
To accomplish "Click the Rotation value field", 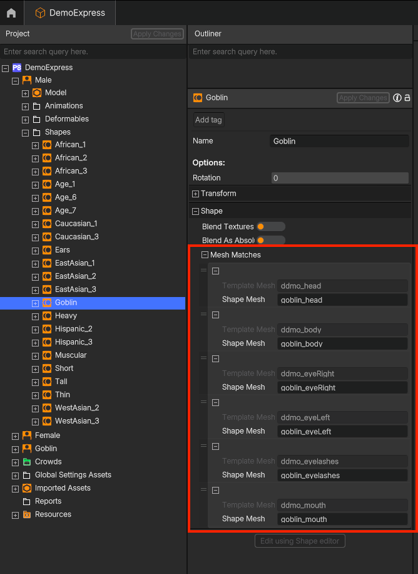I will tap(340, 178).
